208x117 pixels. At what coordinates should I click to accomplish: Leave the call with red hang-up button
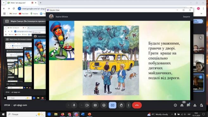pos(137,105)
